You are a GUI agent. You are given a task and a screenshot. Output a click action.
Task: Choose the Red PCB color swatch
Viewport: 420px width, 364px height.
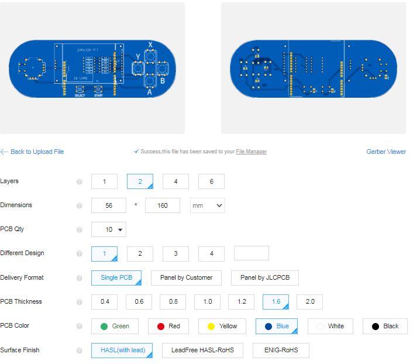click(x=168, y=326)
